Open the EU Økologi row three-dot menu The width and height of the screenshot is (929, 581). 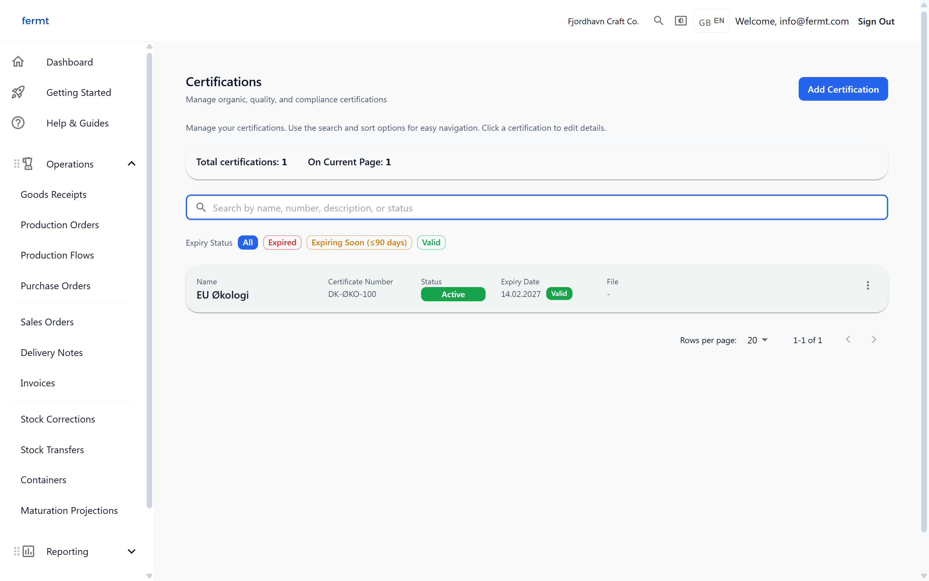click(x=868, y=285)
